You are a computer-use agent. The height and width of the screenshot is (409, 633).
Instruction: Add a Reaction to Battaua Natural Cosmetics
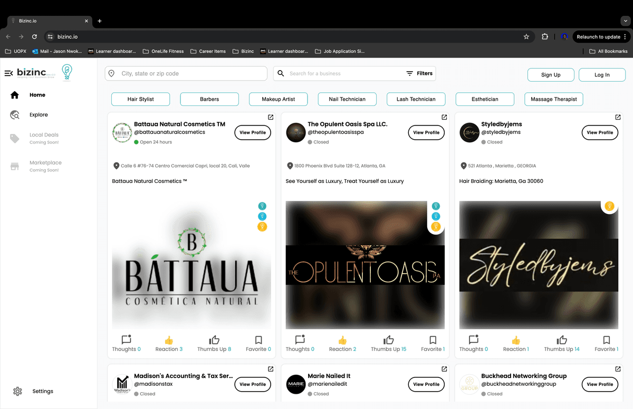click(x=169, y=344)
